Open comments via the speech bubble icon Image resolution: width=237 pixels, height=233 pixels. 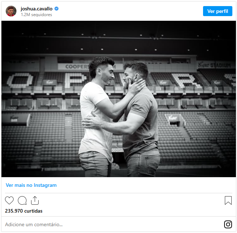22,200
